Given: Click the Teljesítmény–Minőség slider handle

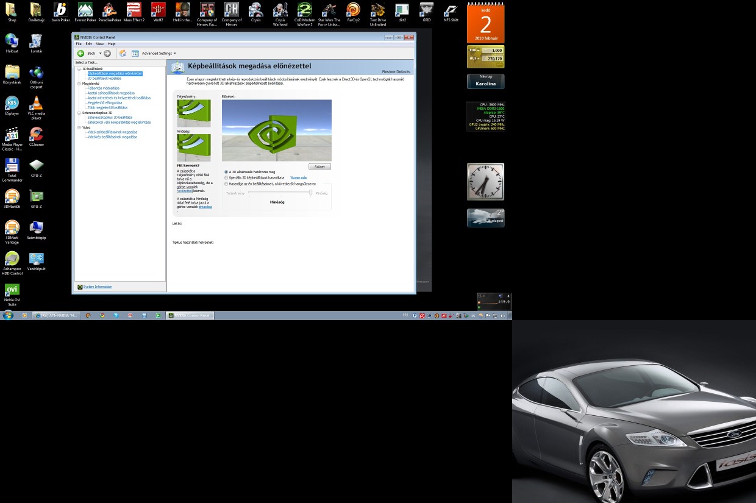Looking at the screenshot, I should [311, 193].
